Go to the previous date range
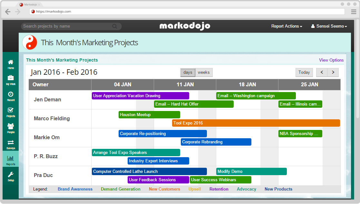The image size is (360, 204). pos(322,72)
